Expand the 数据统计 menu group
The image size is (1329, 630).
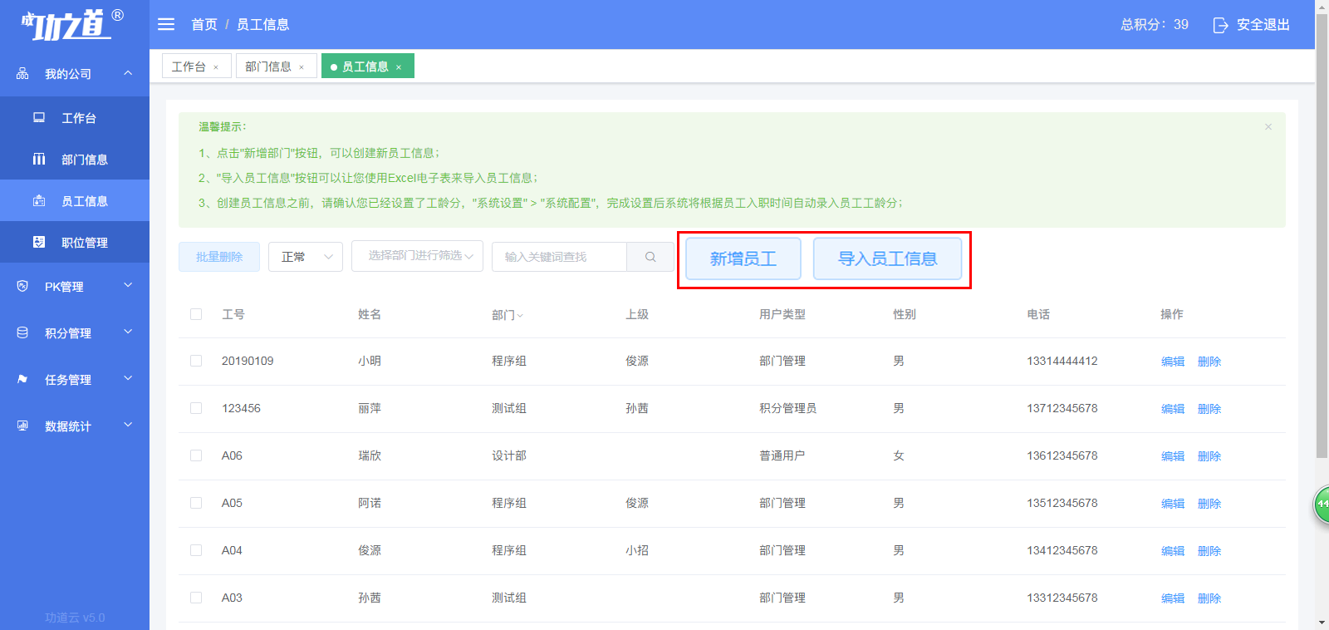point(128,425)
